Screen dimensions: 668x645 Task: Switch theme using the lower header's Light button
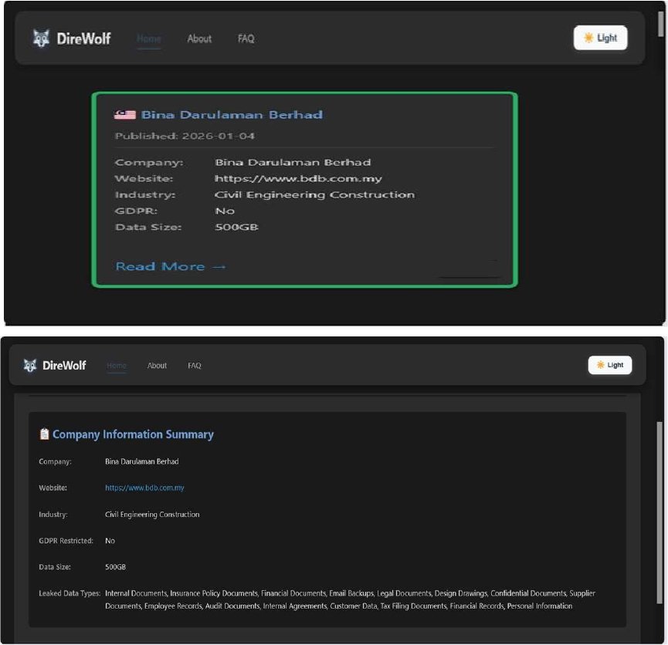(609, 365)
